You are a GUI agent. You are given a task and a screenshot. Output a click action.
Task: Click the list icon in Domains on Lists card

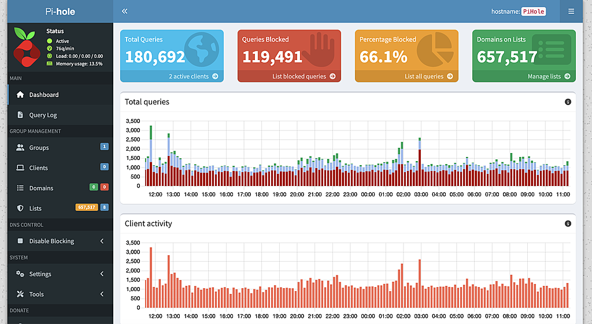[552, 50]
